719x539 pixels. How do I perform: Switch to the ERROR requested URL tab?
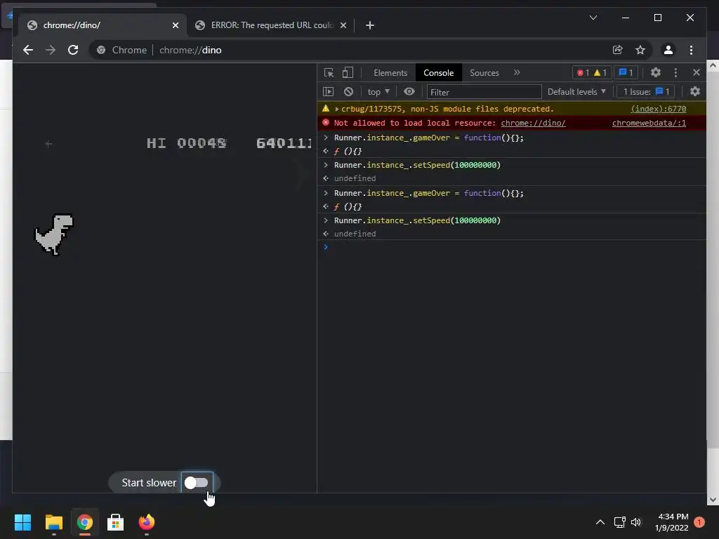point(270,25)
